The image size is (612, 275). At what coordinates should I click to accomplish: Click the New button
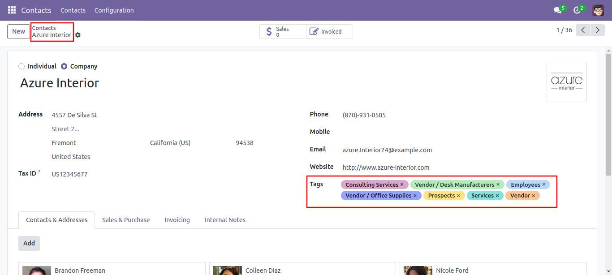(19, 31)
